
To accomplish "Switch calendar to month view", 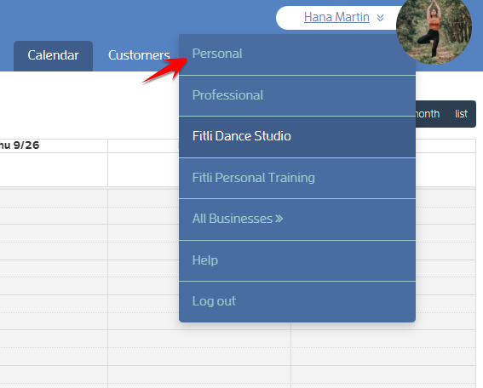I will (x=428, y=114).
